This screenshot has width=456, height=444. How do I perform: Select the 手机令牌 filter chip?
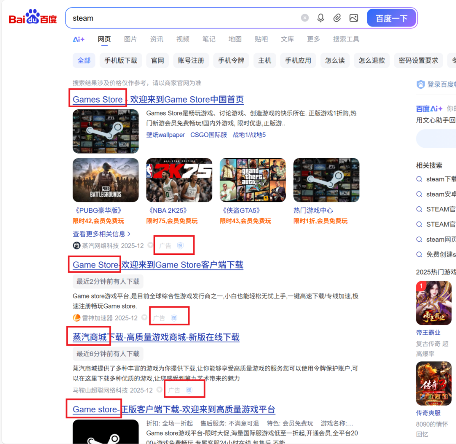click(x=231, y=60)
